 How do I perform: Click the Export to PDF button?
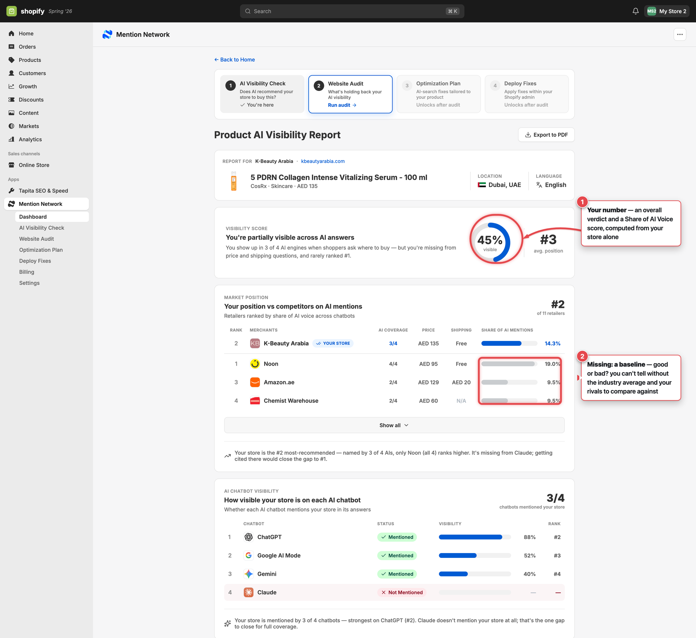pyautogui.click(x=546, y=135)
